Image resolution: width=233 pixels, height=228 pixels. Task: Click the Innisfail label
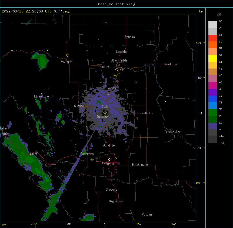click(x=112, y=88)
